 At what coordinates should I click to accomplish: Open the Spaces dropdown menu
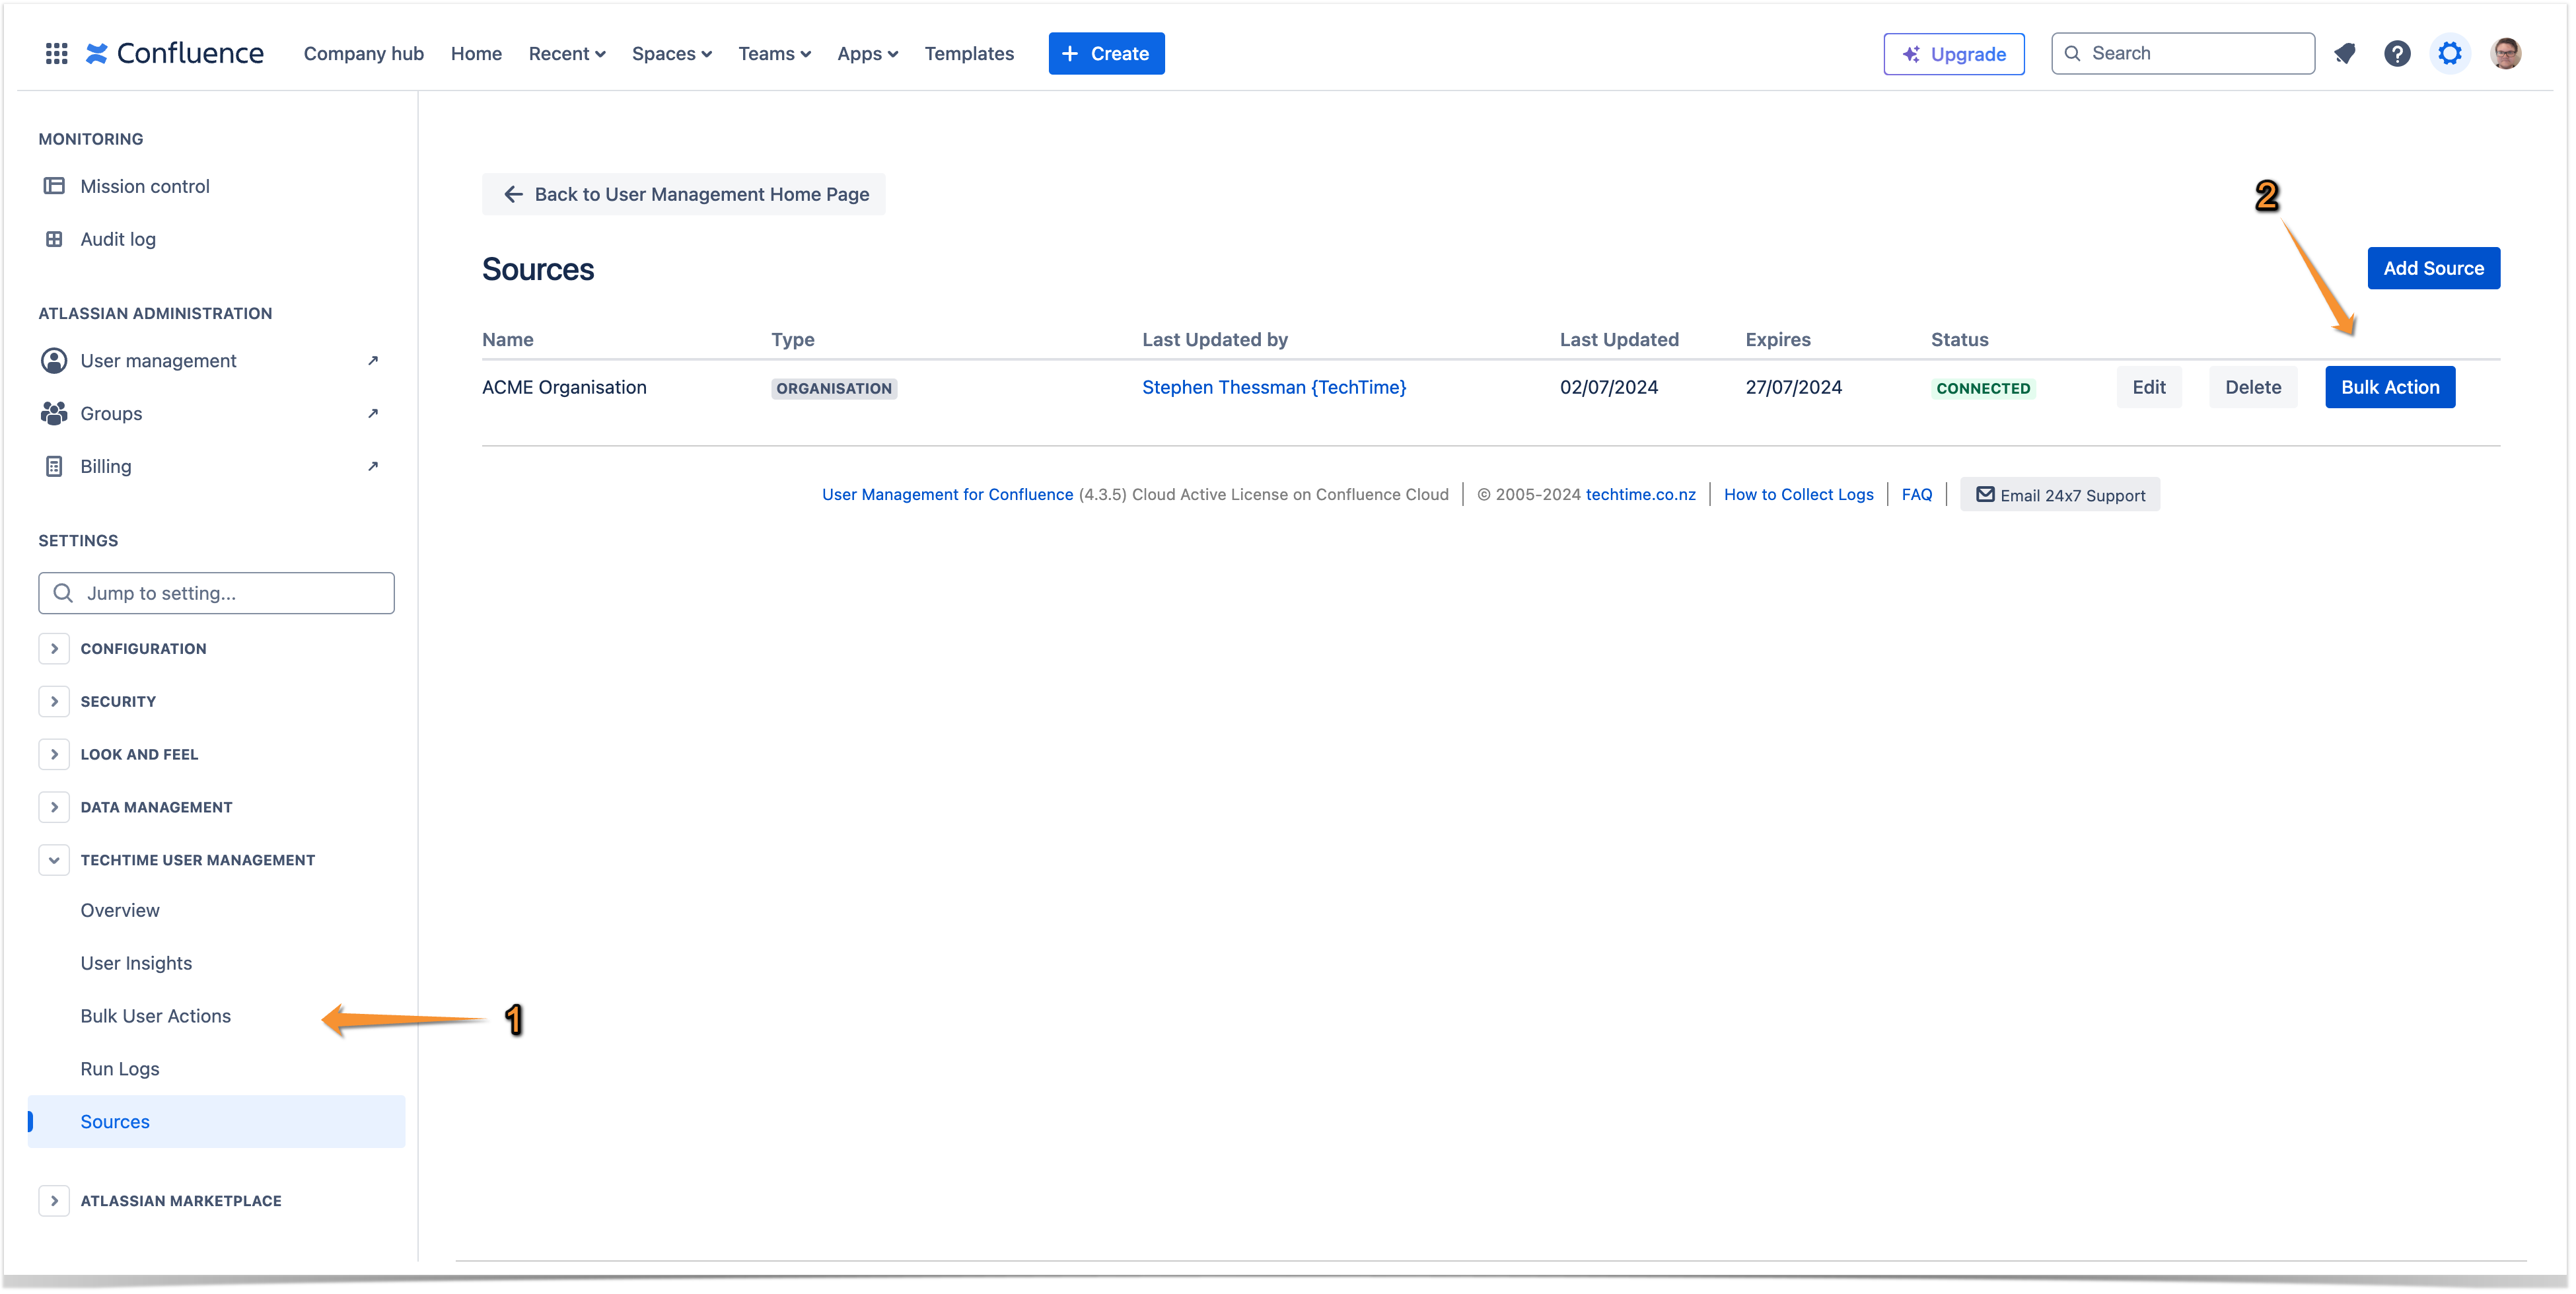point(671,53)
